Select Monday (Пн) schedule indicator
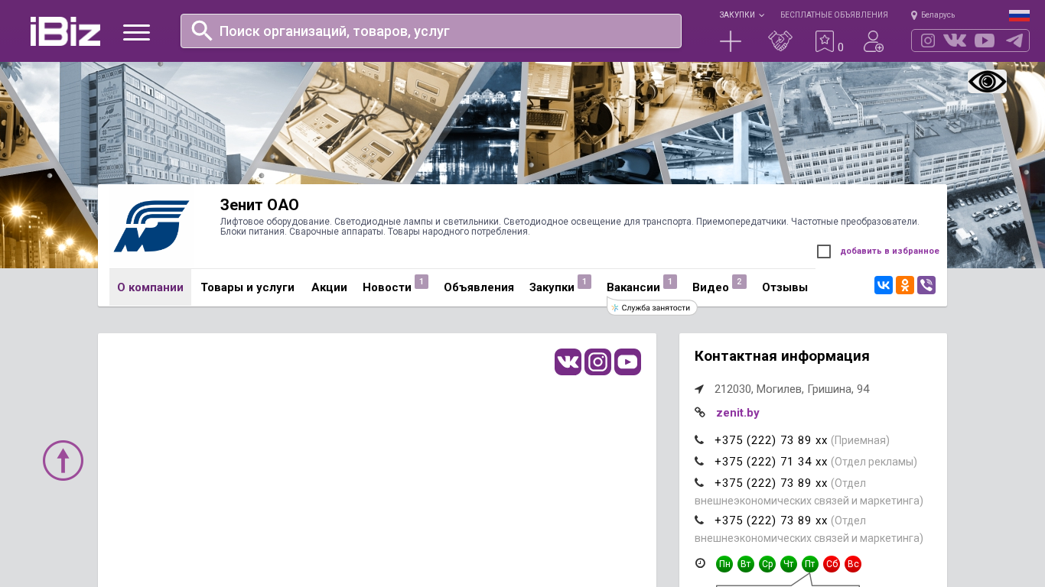The width and height of the screenshot is (1045, 587). pyautogui.click(x=724, y=564)
